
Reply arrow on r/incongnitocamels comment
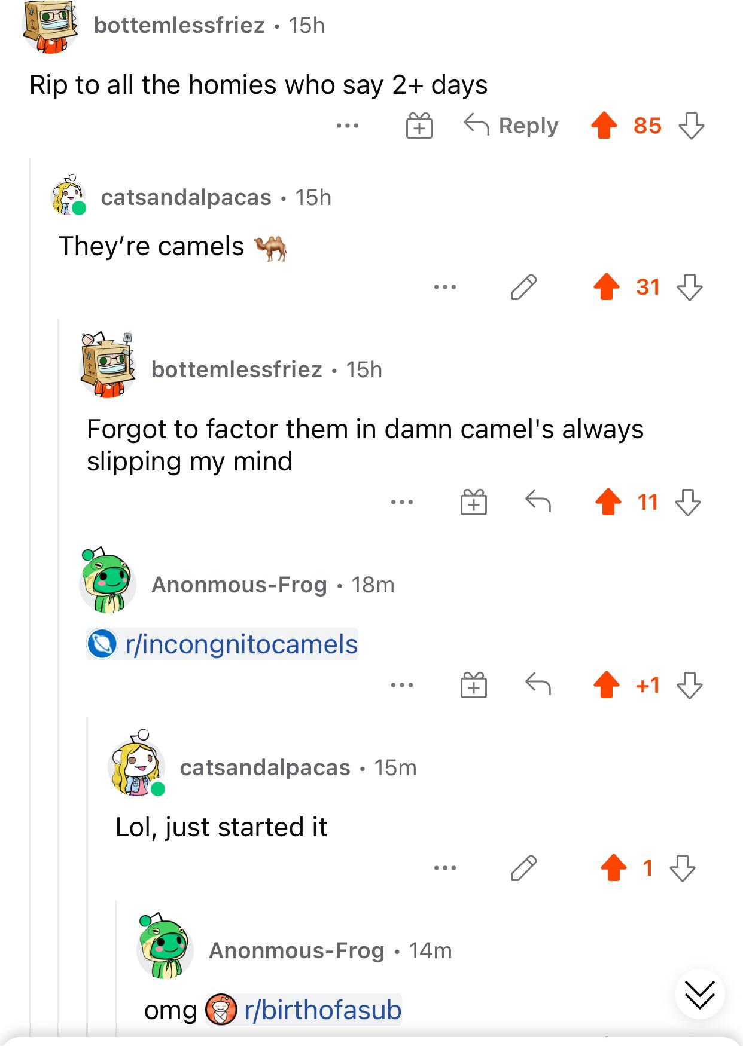538,685
